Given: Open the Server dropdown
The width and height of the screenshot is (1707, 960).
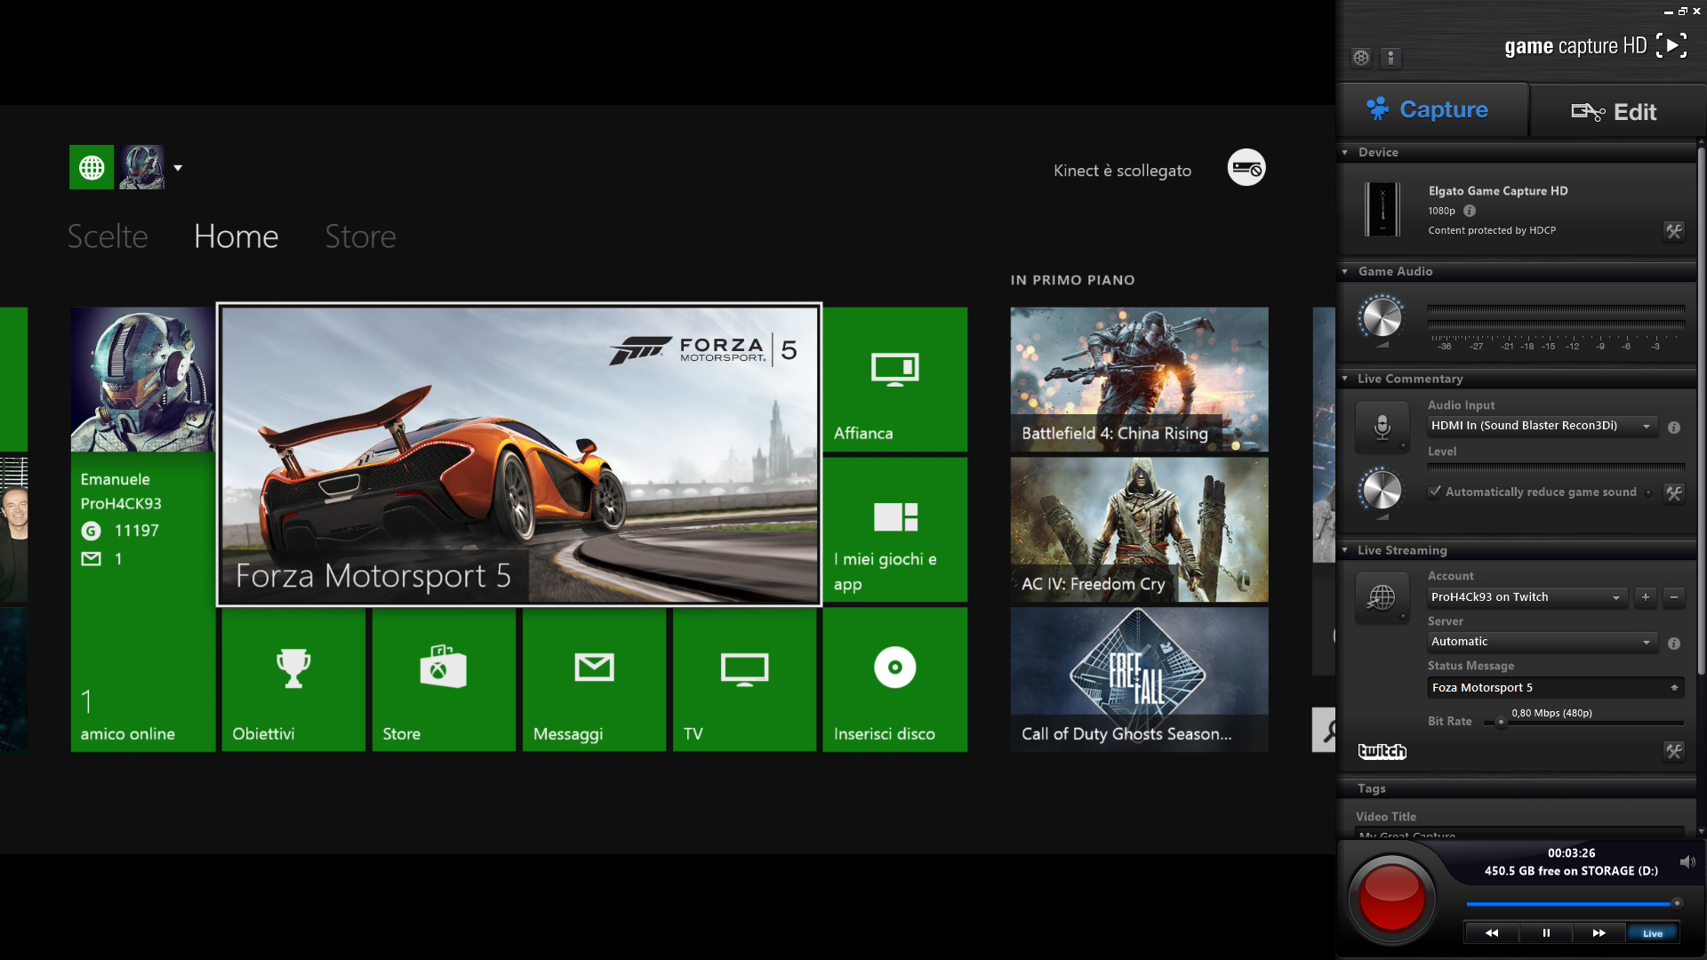Looking at the screenshot, I should [x=1543, y=642].
